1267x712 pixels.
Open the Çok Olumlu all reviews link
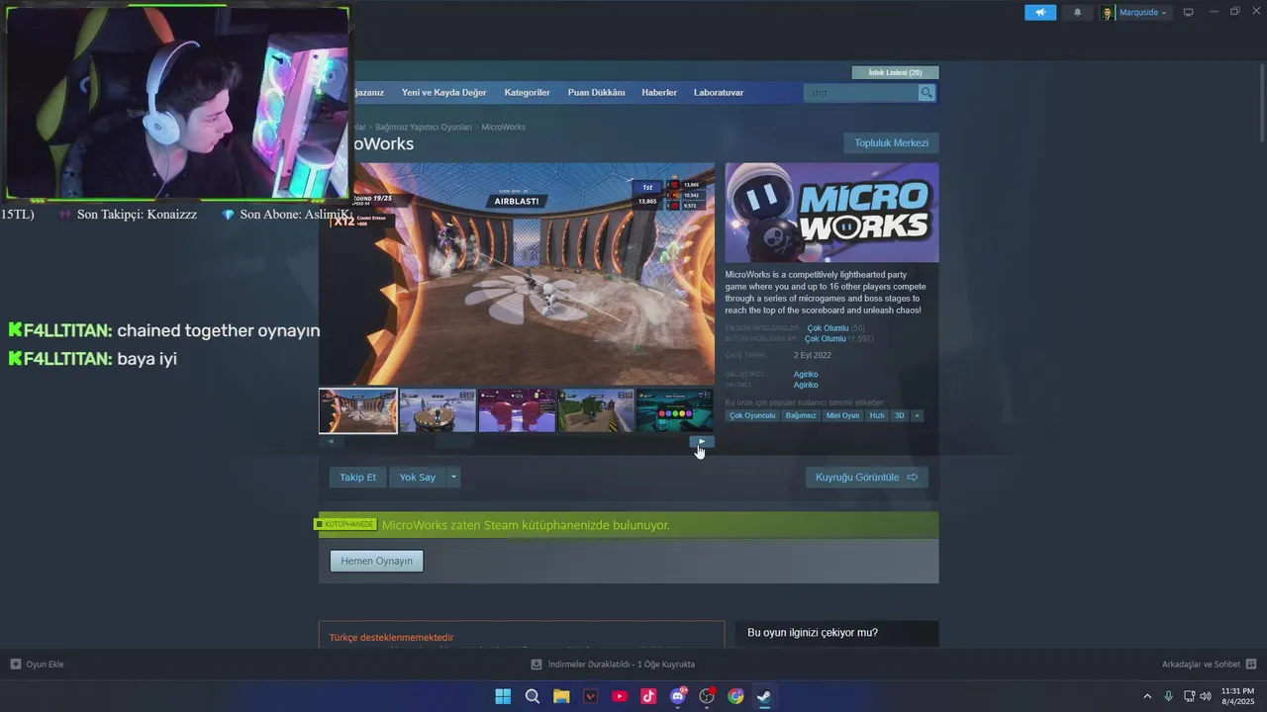click(x=826, y=339)
